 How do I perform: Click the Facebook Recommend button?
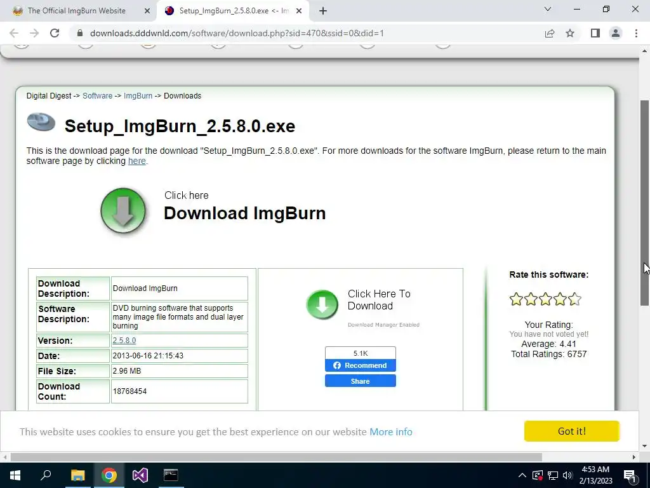pyautogui.click(x=361, y=365)
